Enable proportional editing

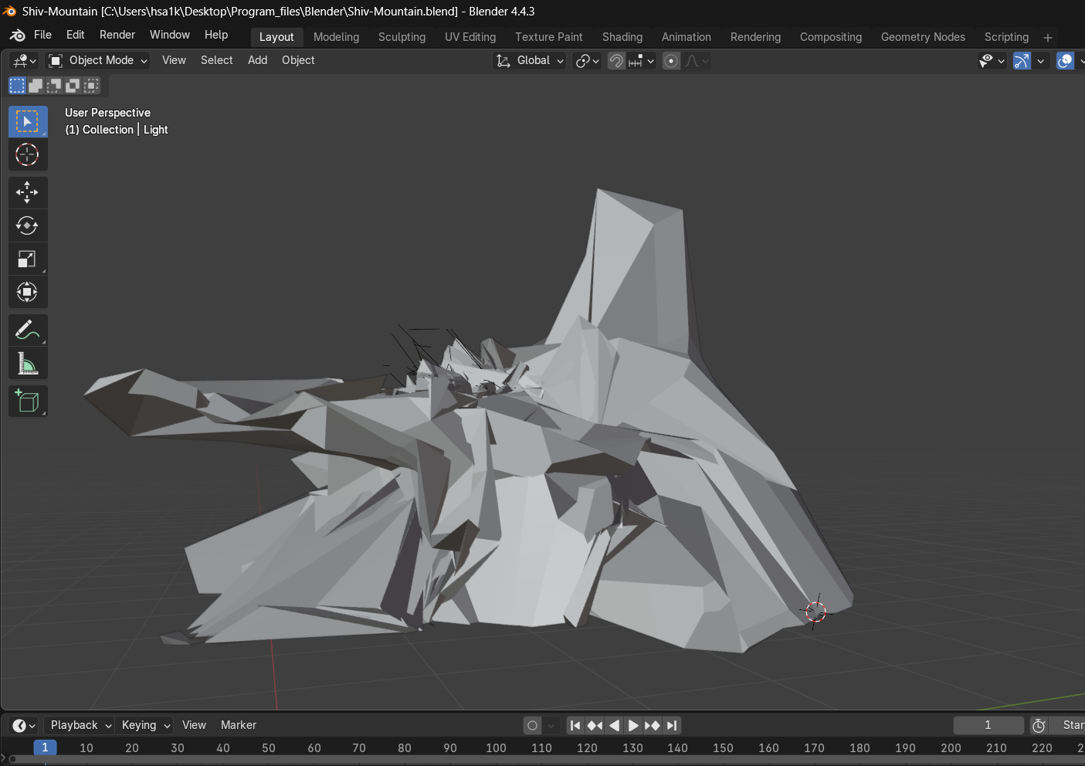pos(671,61)
